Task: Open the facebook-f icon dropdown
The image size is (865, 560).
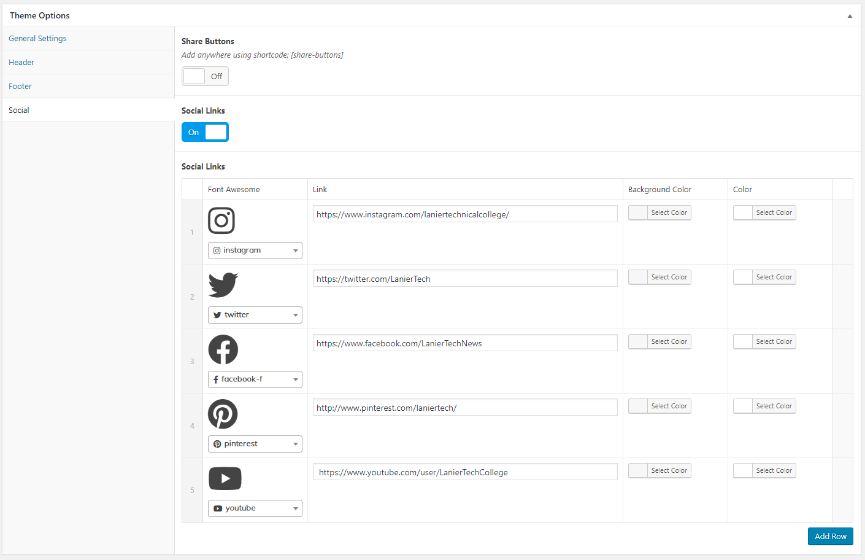Action: coord(255,379)
